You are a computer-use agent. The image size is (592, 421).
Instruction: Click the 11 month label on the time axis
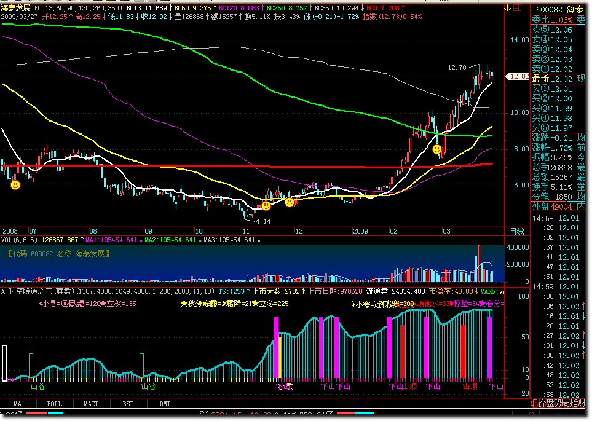(246, 231)
